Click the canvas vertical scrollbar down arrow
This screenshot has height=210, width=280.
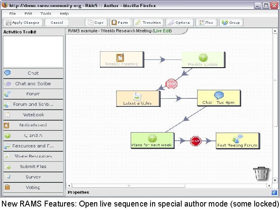[x=275, y=180]
